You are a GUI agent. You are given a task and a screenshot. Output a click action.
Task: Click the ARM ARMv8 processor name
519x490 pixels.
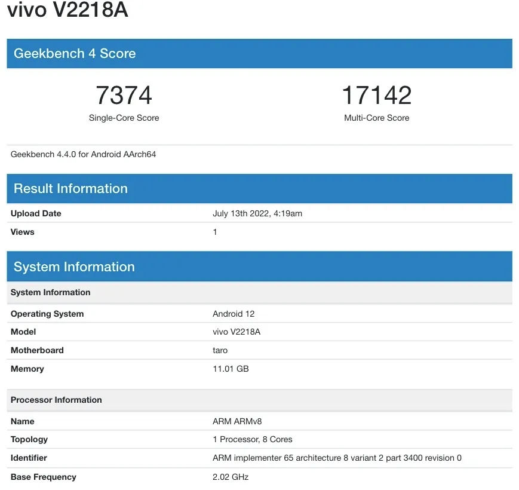[x=237, y=421]
